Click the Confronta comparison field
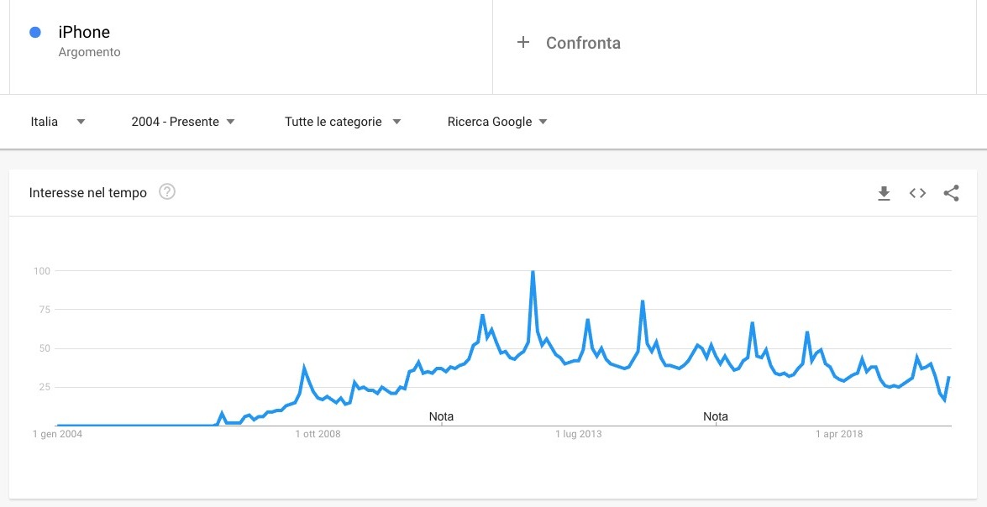The image size is (987, 507). (583, 43)
